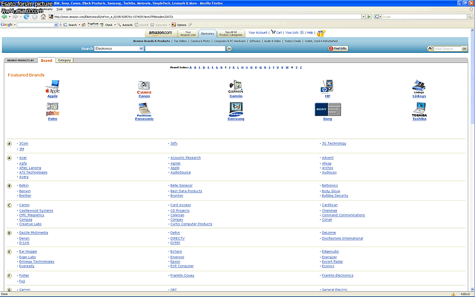Open the Google toolbar search box dropdown

click(56, 25)
